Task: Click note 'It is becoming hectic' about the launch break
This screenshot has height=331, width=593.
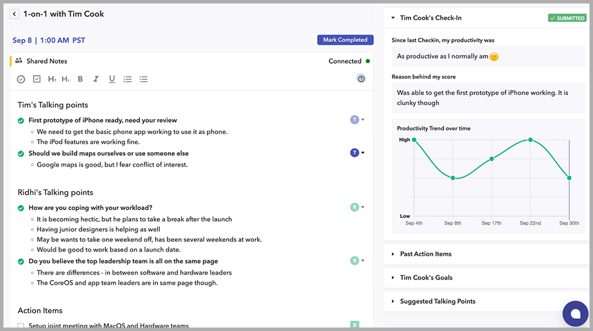Action: (x=134, y=219)
